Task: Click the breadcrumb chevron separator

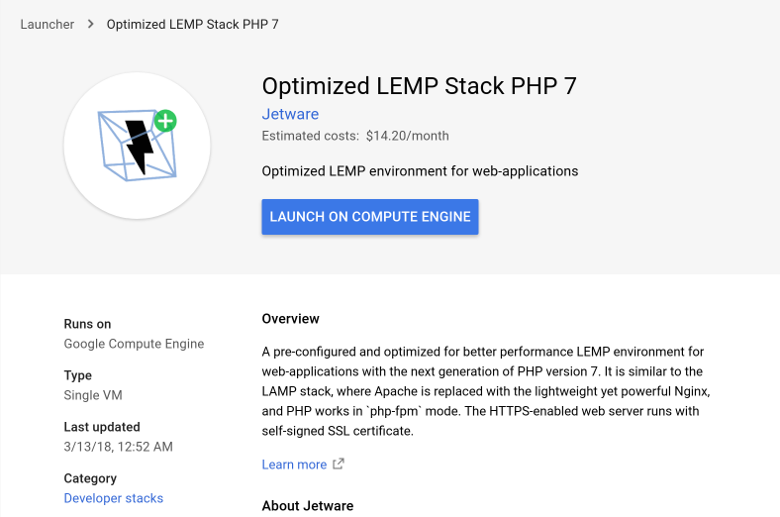Action: pyautogui.click(x=92, y=24)
